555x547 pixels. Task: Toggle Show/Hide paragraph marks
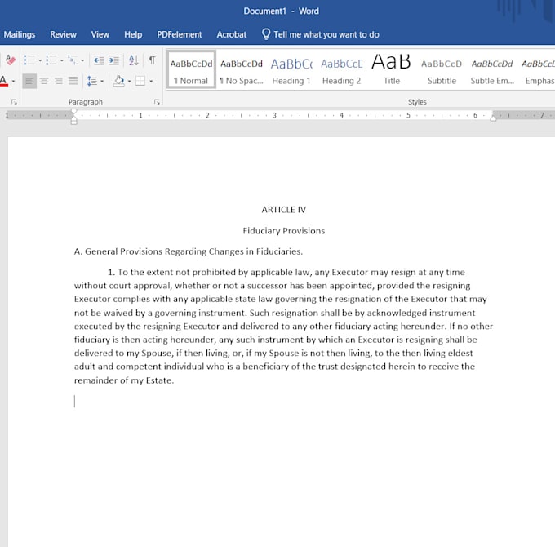152,60
